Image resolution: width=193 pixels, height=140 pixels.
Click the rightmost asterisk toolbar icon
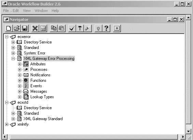tap(117, 28)
